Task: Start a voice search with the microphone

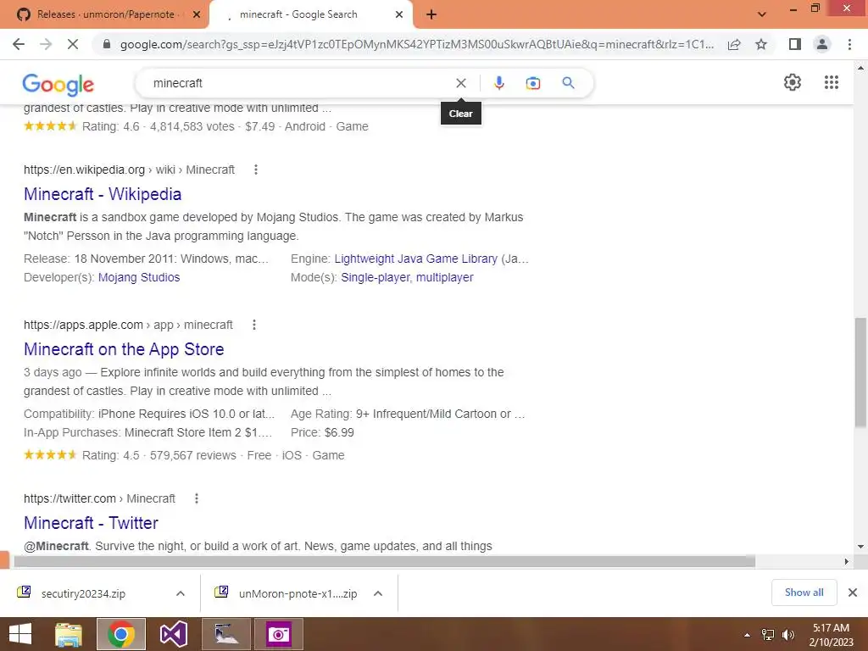Action: (x=498, y=83)
